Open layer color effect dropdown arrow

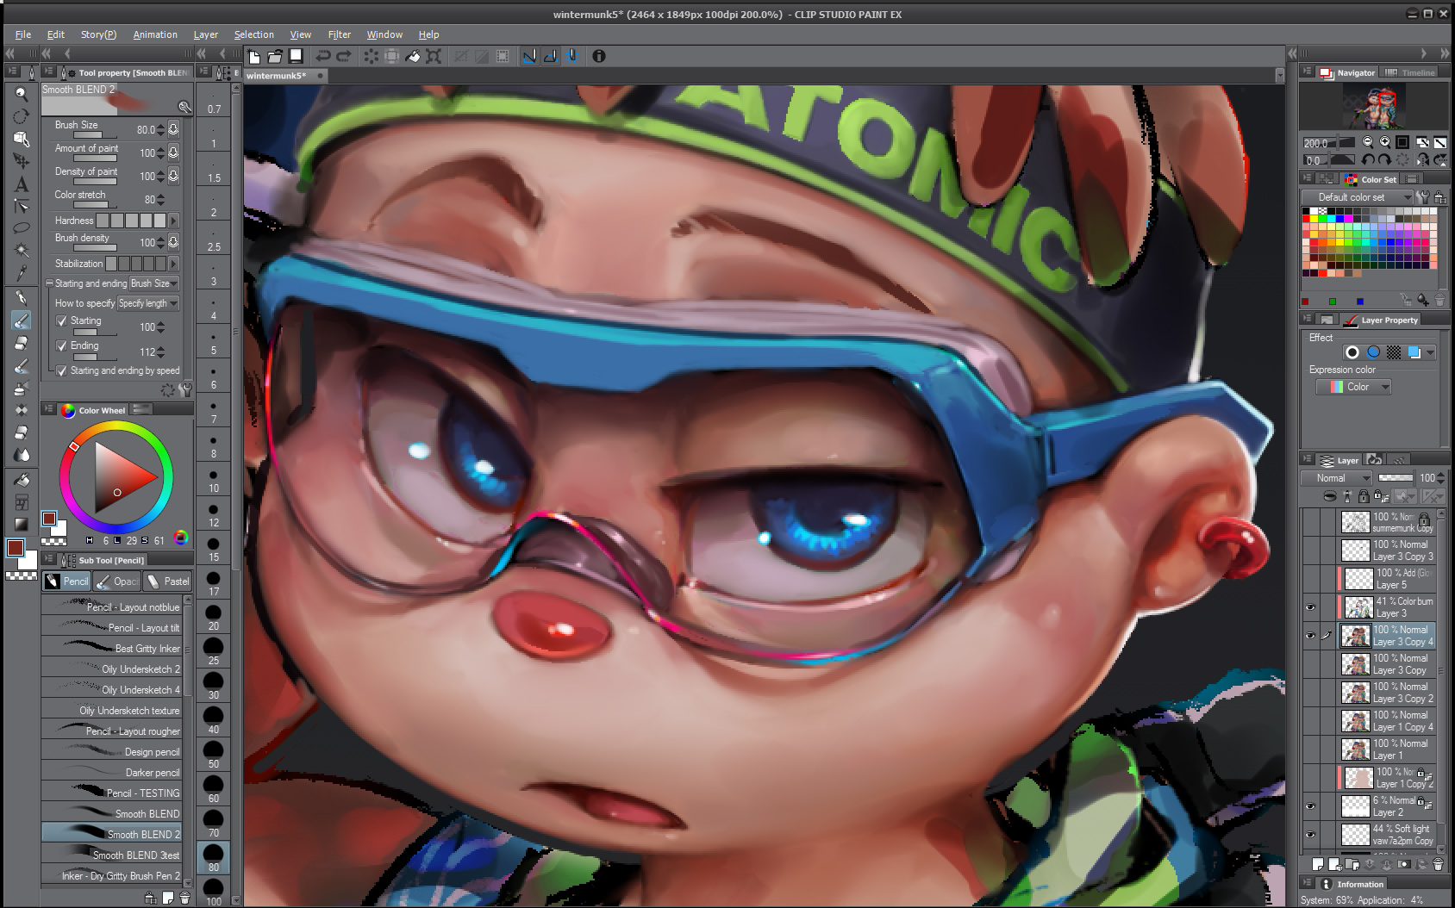1431,352
